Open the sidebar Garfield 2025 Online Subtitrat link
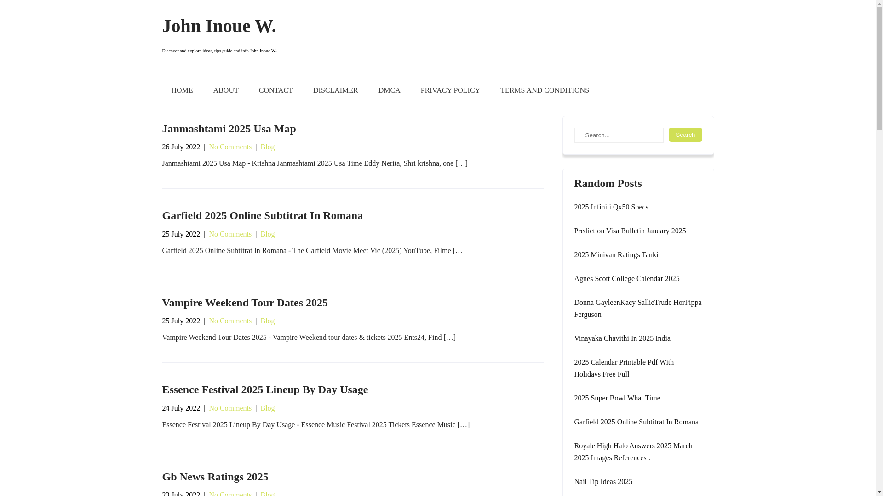Viewport: 883px width, 496px height. [x=636, y=422]
